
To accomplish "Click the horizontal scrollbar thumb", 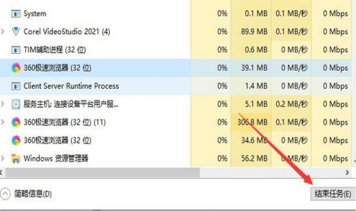I will point(102,173).
